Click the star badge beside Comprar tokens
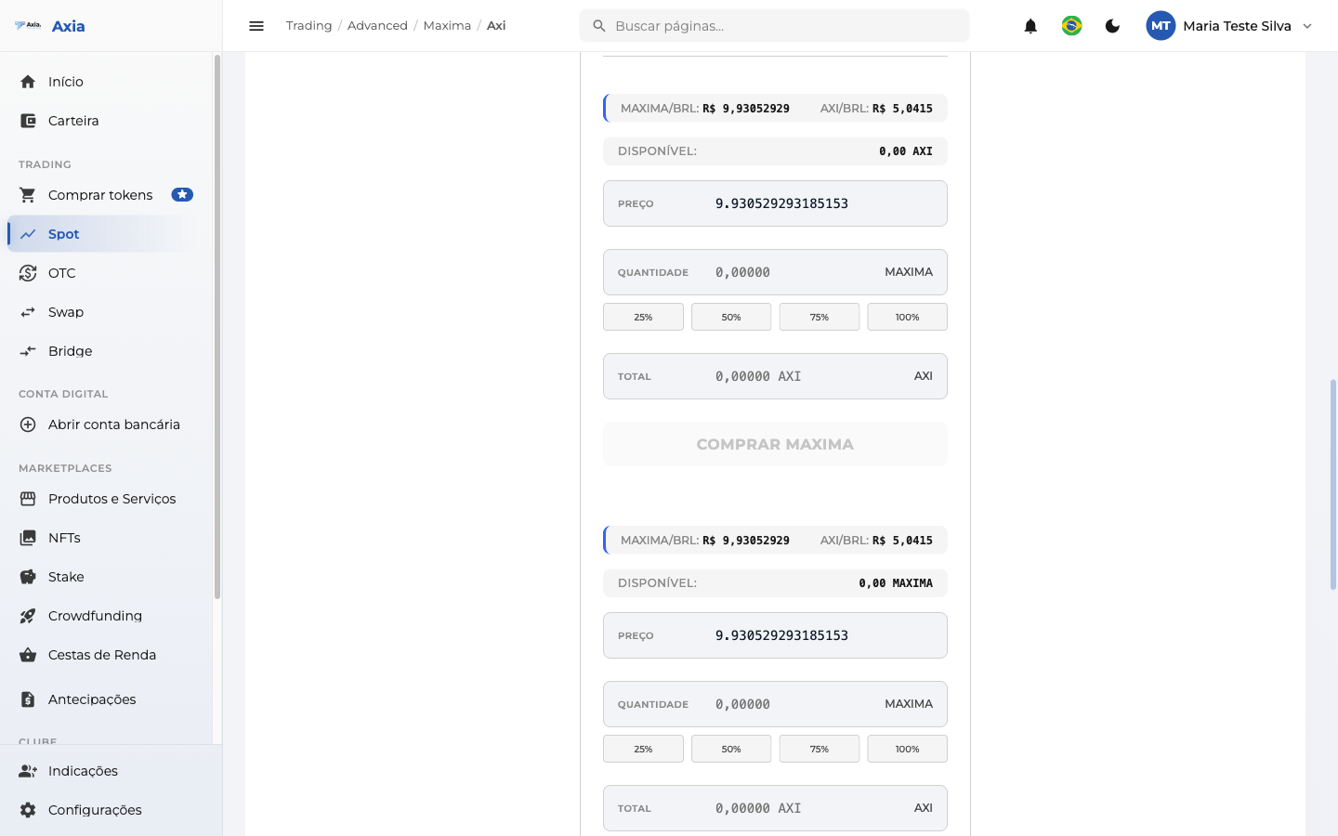Screen dimensions: 1338x836 coord(182,195)
